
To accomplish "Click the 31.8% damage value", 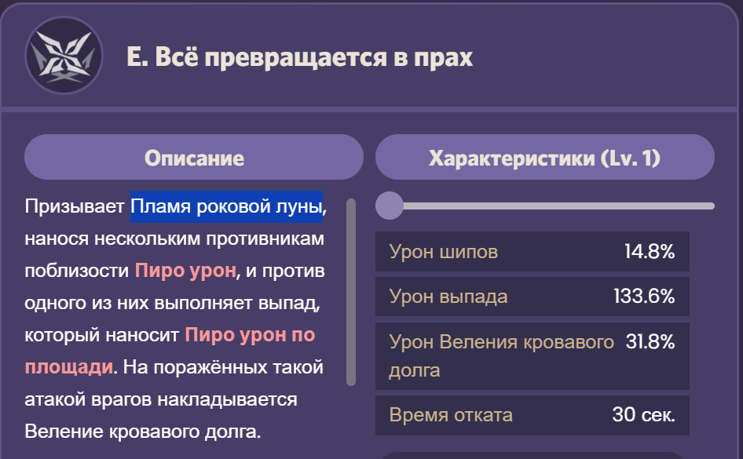I will pos(650,342).
